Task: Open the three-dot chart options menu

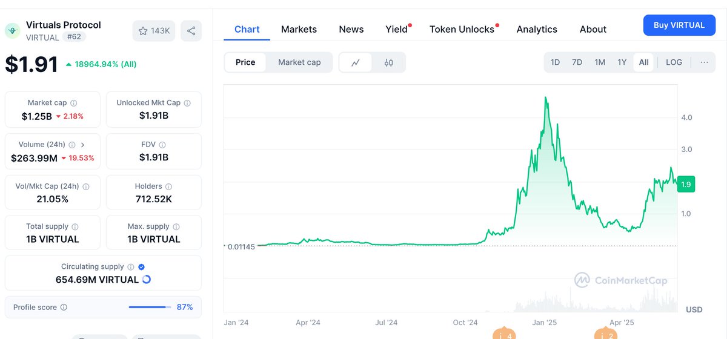Action: pyautogui.click(x=704, y=62)
